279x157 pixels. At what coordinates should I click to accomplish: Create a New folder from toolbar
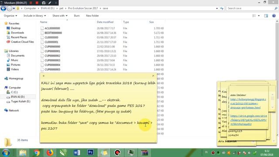click(x=92, y=16)
